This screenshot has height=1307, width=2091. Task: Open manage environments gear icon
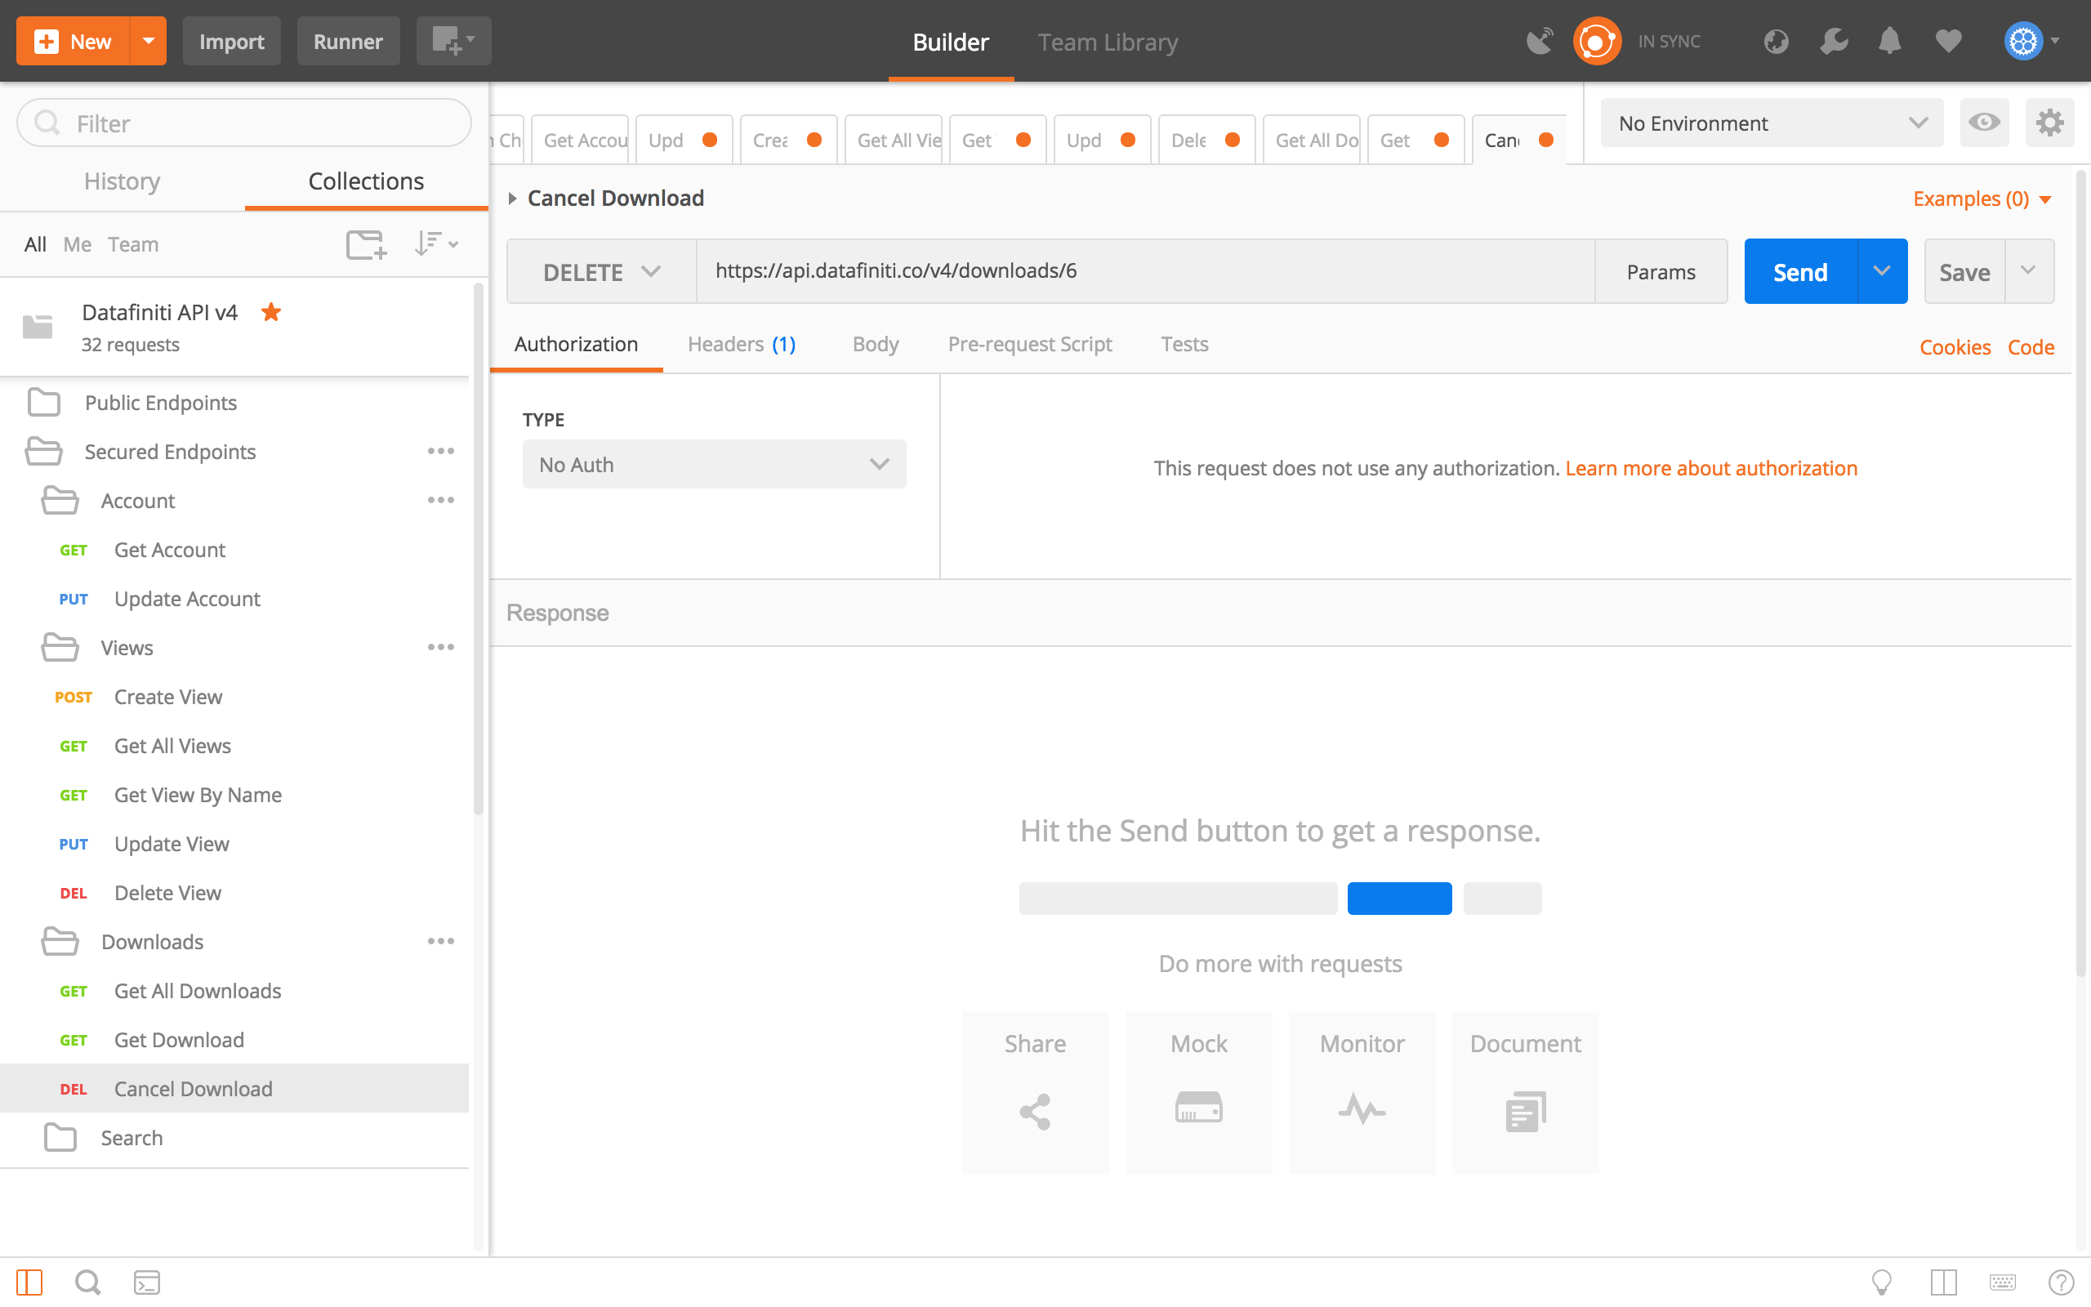pyautogui.click(x=2049, y=123)
